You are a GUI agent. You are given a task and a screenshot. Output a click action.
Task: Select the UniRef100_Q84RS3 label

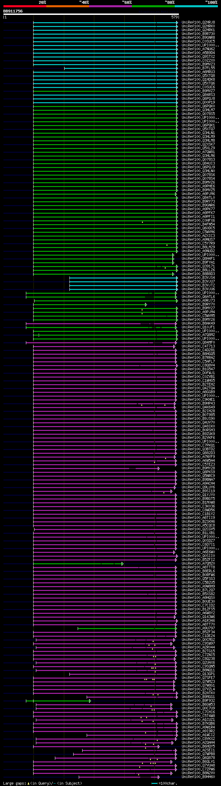[198, 95]
